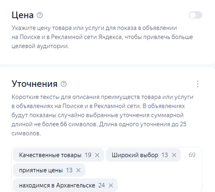Viewport: 215px width, 192px height.
Task: Click the Цена description paragraph
Action: (102, 38)
